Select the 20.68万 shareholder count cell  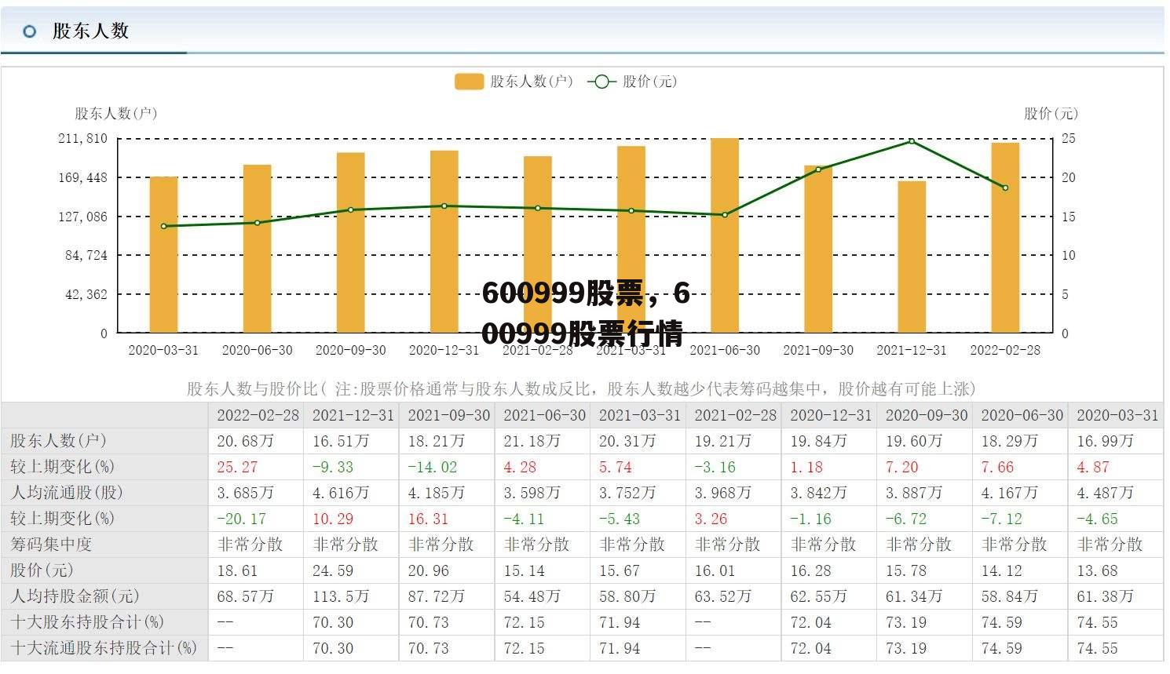246,441
